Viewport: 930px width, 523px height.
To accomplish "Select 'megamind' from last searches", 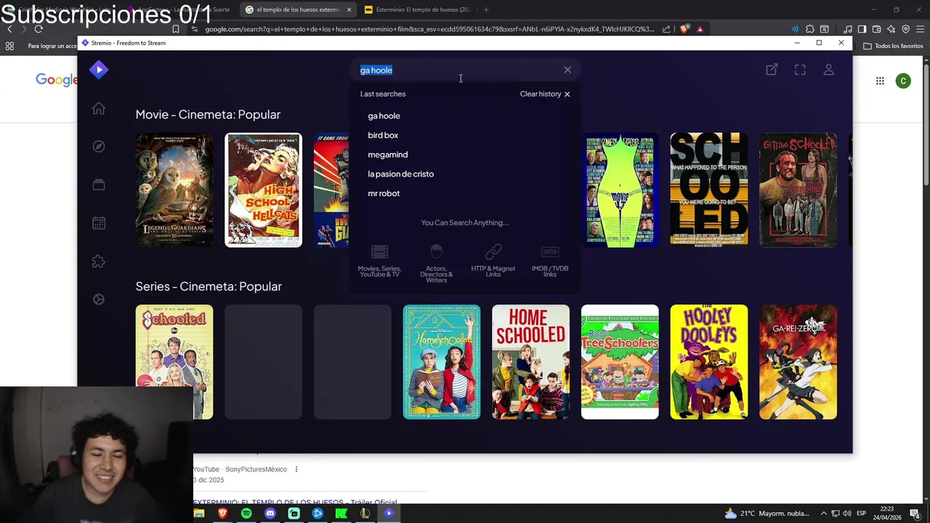I will 387,155.
